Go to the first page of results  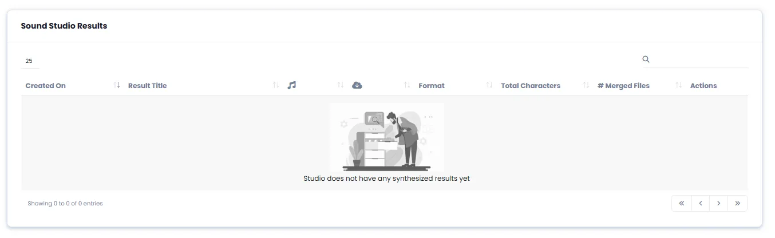(x=681, y=203)
